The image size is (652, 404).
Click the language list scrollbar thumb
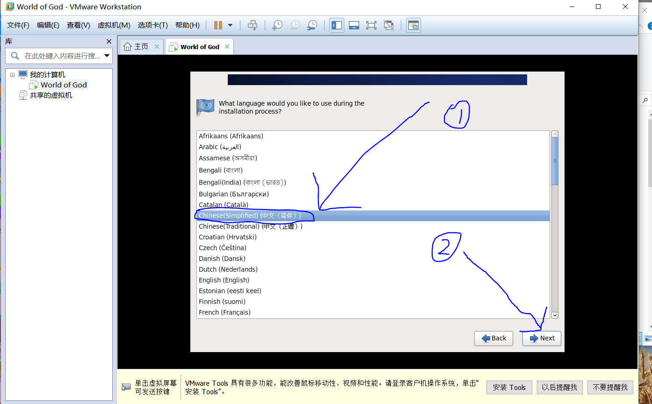point(555,161)
